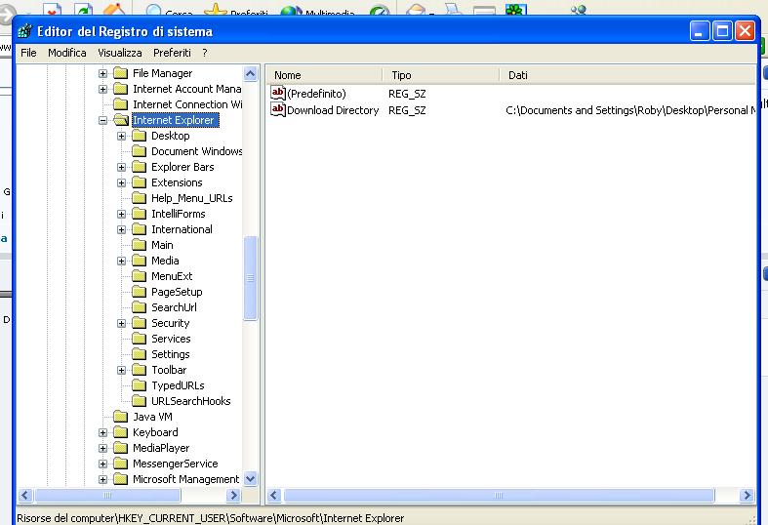Select the Download Directory value name

click(333, 110)
